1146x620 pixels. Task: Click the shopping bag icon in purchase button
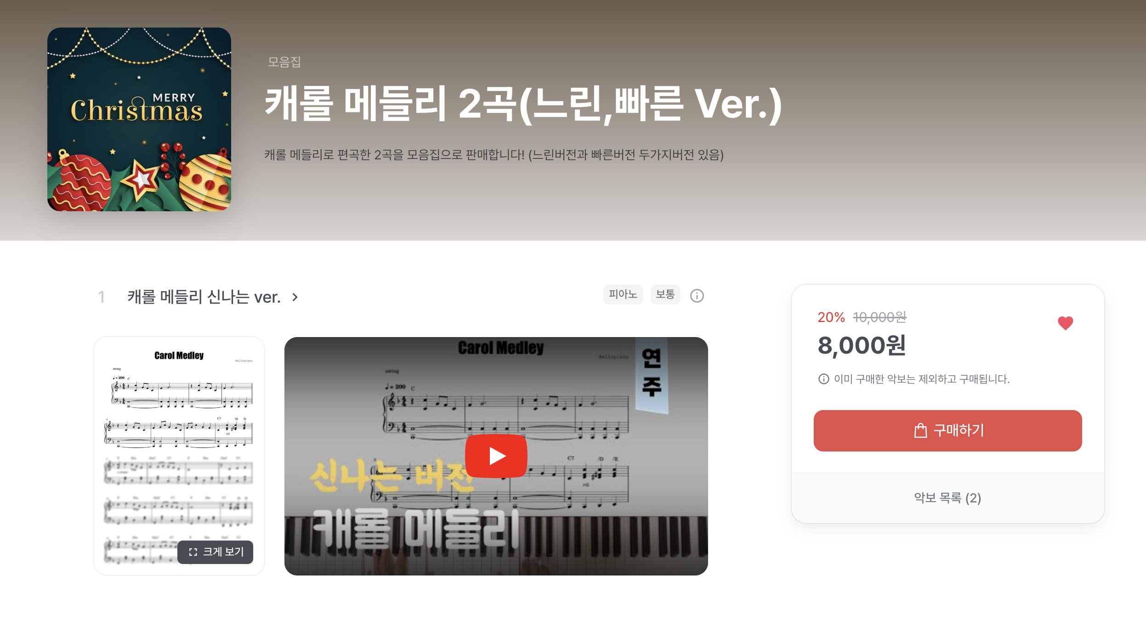pos(920,431)
